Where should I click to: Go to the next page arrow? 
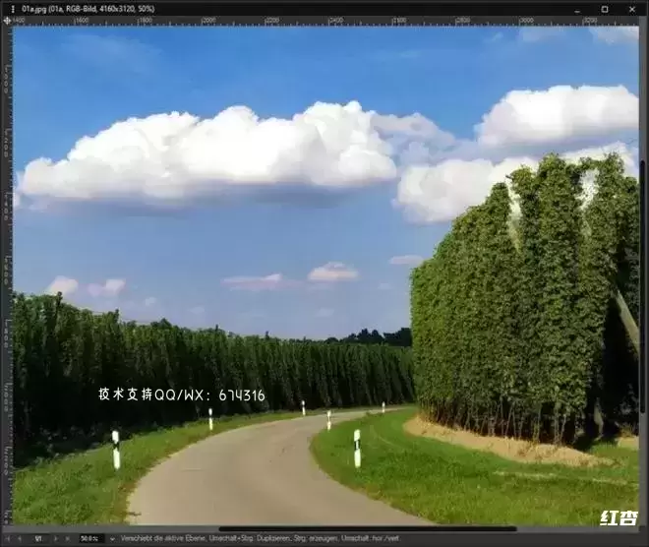point(55,539)
